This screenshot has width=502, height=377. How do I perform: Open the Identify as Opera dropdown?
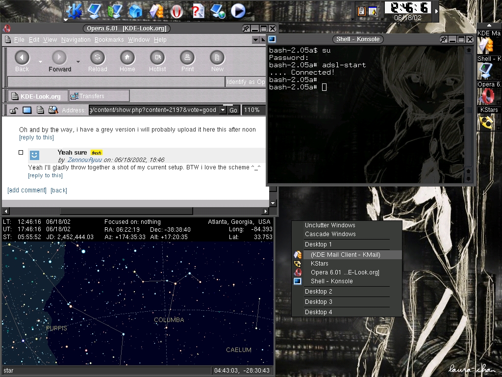[246, 82]
